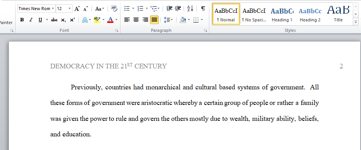Align text right

pyautogui.click(x=145, y=20)
